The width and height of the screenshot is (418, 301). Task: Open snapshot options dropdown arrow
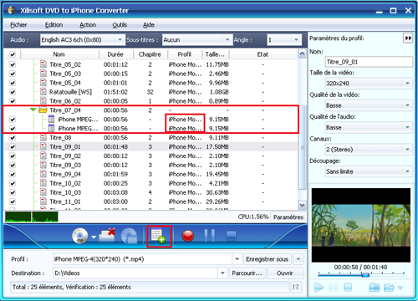pyautogui.click(x=400, y=288)
